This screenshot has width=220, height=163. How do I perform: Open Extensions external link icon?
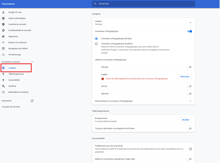click(x=32, y=101)
